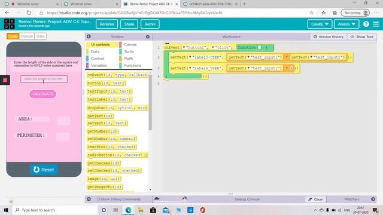This screenshot has height=215, width=383.
Task: Click the Remix button
Action: (x=150, y=24)
